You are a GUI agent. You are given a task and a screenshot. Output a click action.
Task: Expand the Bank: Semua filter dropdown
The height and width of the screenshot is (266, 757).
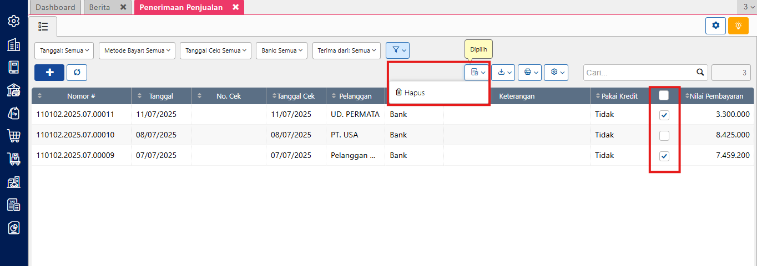click(x=281, y=50)
